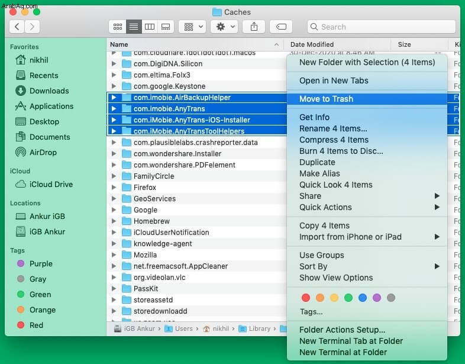Choose Quick Look 4 Items
Screen dimensions: 465x364
tap(367, 185)
